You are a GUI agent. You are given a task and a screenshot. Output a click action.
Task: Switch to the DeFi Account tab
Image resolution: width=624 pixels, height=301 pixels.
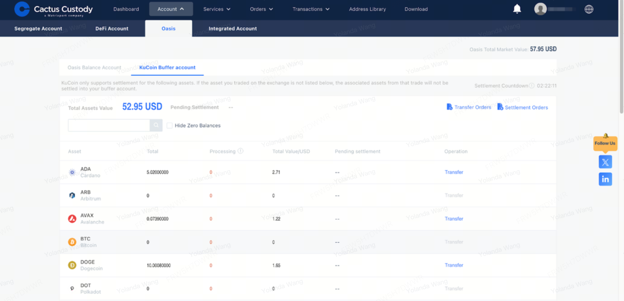coord(112,29)
